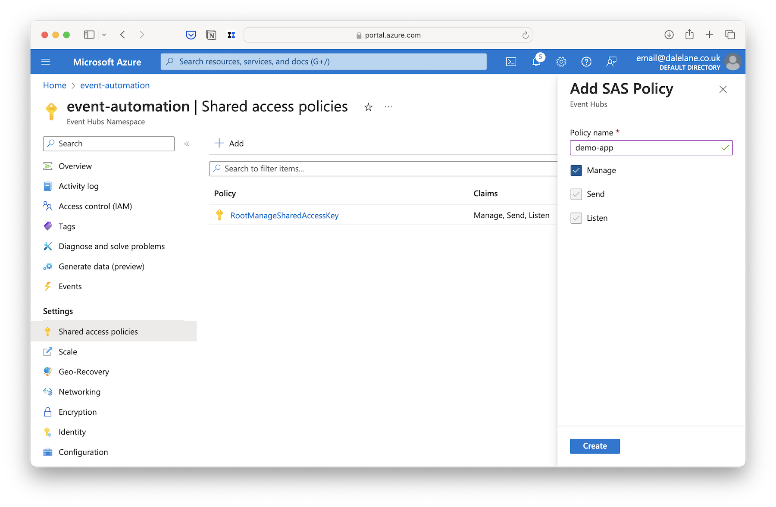The width and height of the screenshot is (776, 507).
Task: Collapse the left navigation menu chevrons
Action: coord(187,144)
